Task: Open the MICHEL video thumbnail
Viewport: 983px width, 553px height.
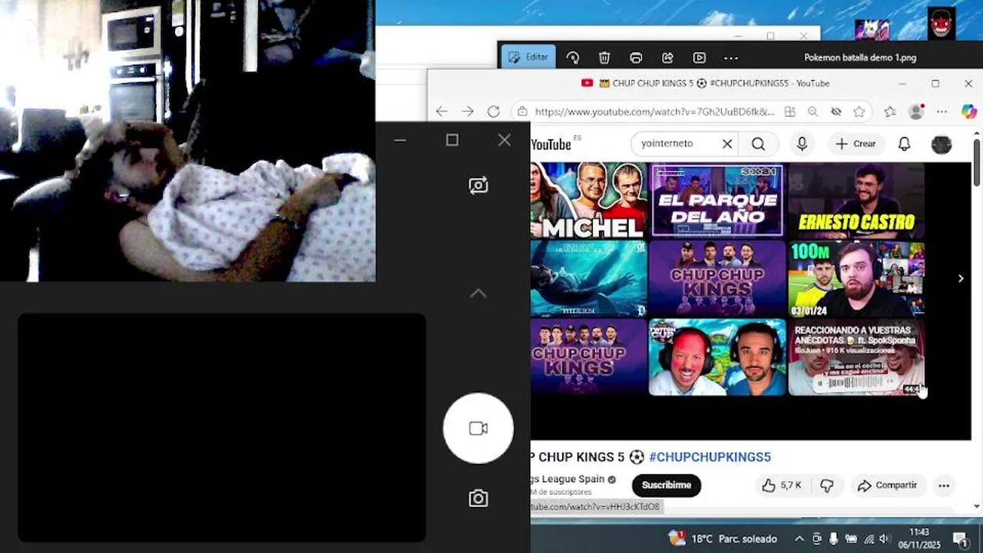Action: (589, 200)
